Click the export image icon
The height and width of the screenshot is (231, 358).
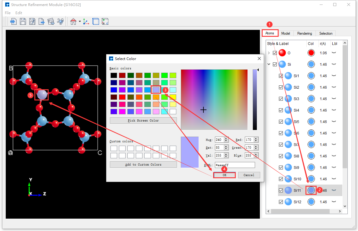click(51, 21)
